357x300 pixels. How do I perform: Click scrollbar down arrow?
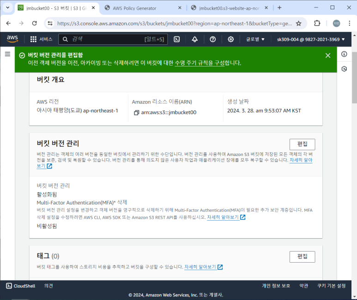pyautogui.click(x=354, y=297)
